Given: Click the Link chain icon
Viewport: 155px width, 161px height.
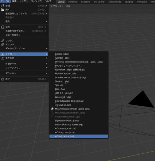Looking at the screenshot, I should coord(3,41).
